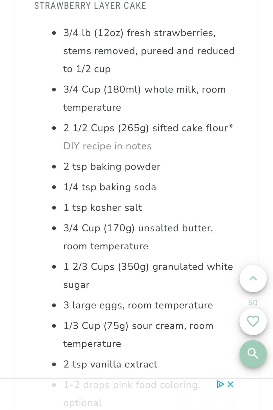This screenshot has height=410, width=273.
Task: Open search with the green magnifier button
Action: point(253,353)
